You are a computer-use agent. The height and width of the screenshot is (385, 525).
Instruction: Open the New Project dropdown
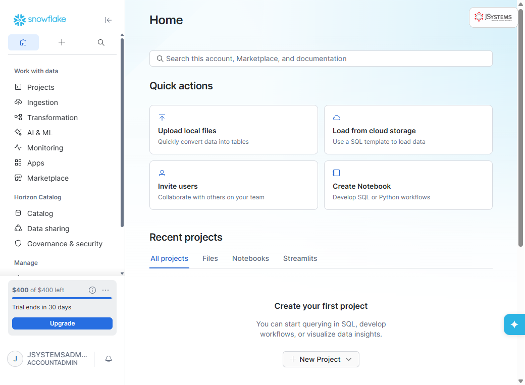pyautogui.click(x=321, y=359)
